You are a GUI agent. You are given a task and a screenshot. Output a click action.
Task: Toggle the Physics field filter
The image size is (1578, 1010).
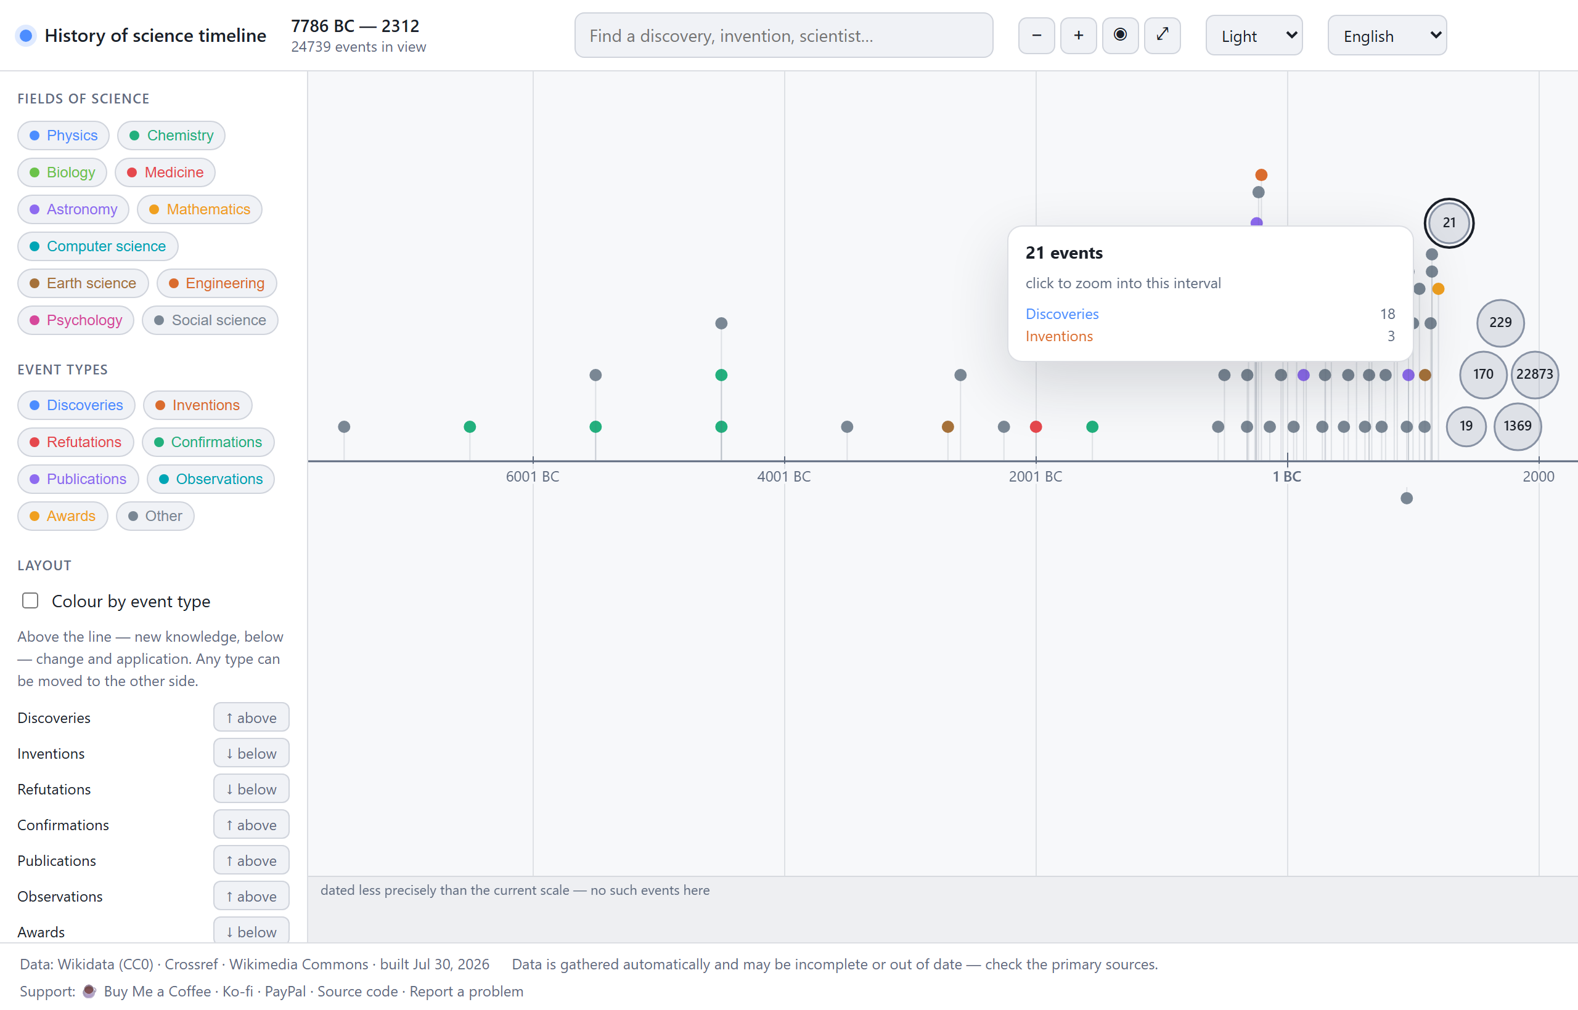(x=63, y=135)
